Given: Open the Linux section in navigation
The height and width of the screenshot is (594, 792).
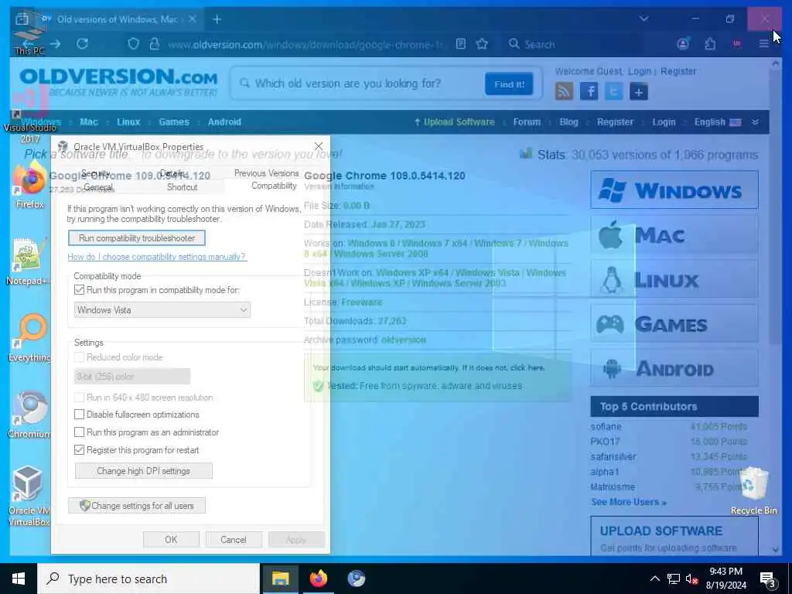Looking at the screenshot, I should tap(128, 121).
